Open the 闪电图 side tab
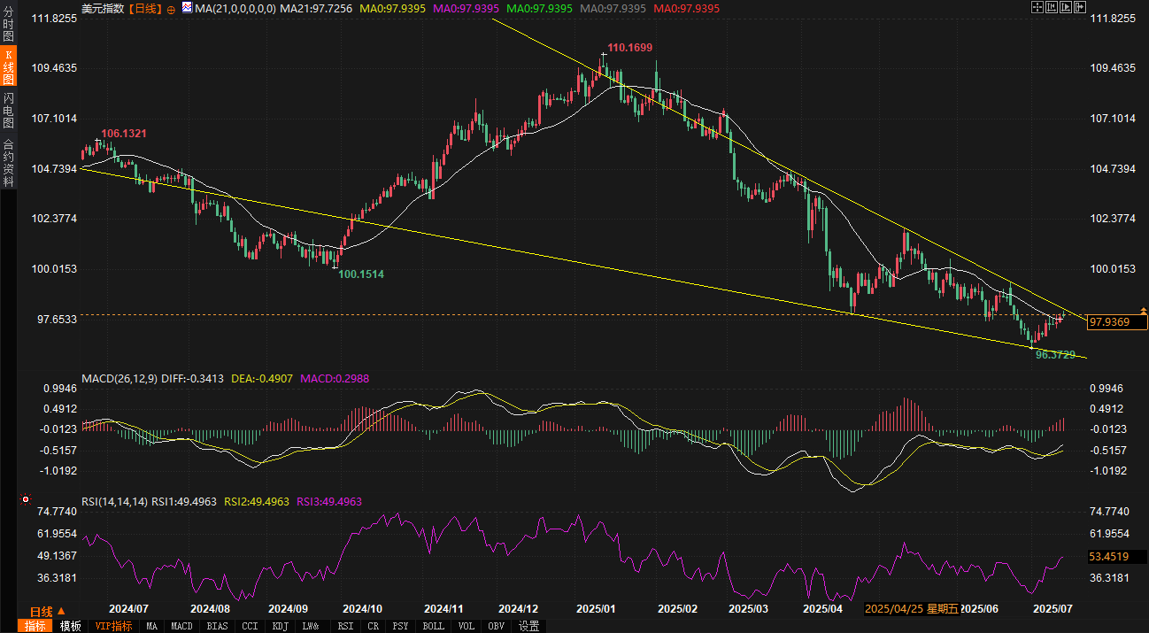Image resolution: width=1149 pixels, height=633 pixels. pyautogui.click(x=8, y=109)
